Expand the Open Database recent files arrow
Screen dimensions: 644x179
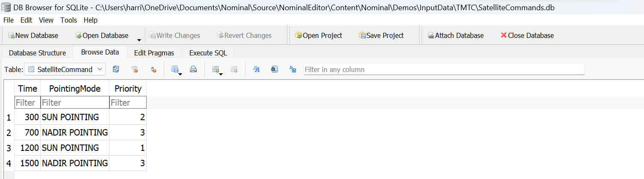[139, 40]
